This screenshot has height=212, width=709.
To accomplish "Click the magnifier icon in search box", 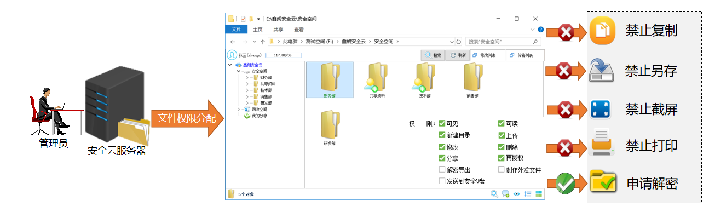I will tap(535, 42).
